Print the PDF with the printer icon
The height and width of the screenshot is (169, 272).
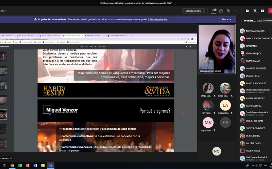point(190,46)
